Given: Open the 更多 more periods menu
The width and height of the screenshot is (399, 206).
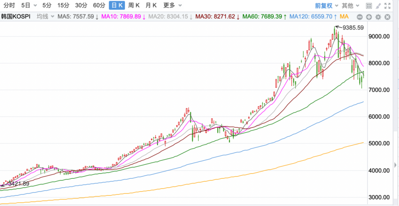Looking at the screenshot, I should [172, 5].
